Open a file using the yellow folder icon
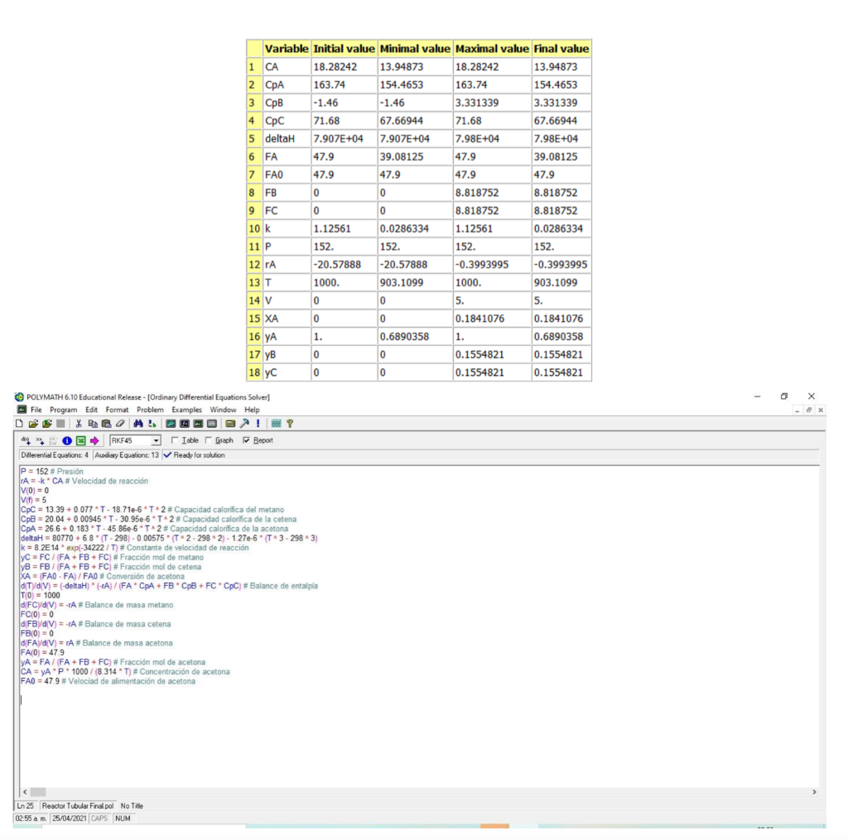 33,423
